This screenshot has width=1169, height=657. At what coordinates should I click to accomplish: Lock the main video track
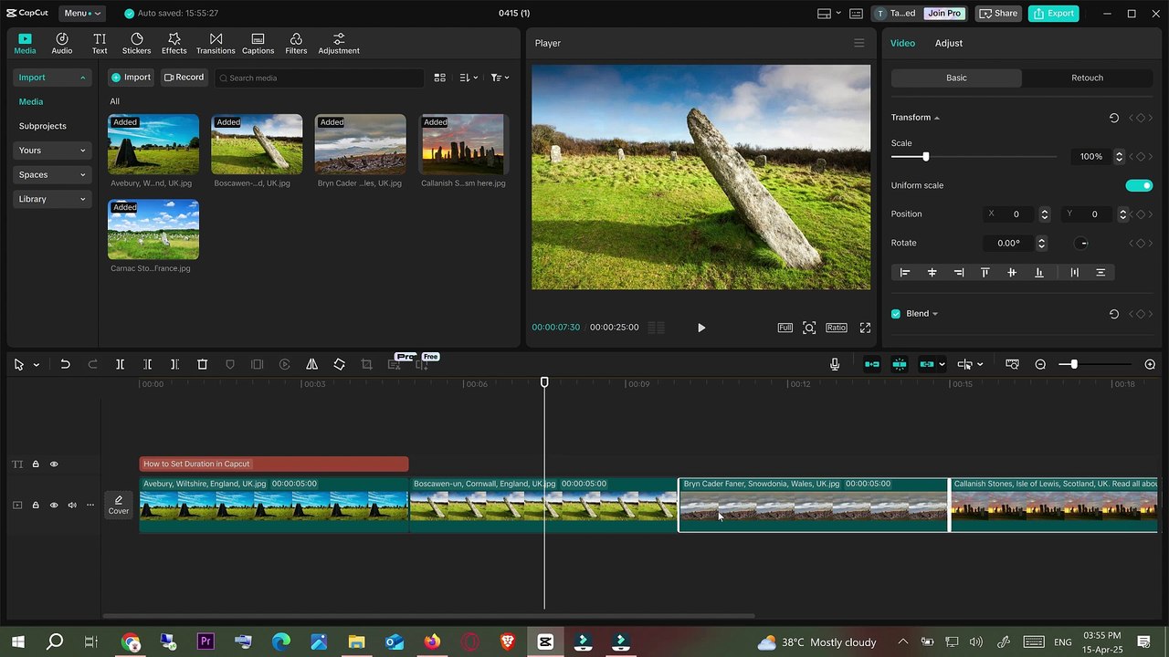pos(36,505)
